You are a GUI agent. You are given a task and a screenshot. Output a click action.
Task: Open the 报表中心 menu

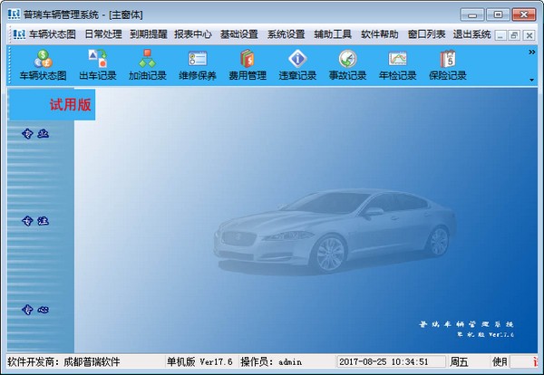point(193,34)
